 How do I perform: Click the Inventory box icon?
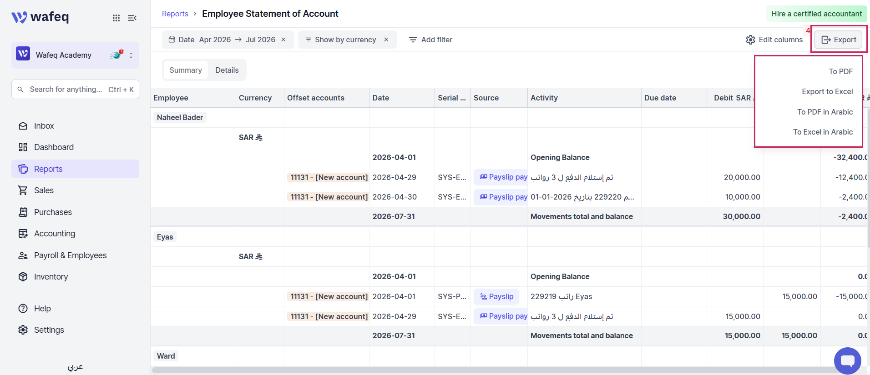coord(23,277)
